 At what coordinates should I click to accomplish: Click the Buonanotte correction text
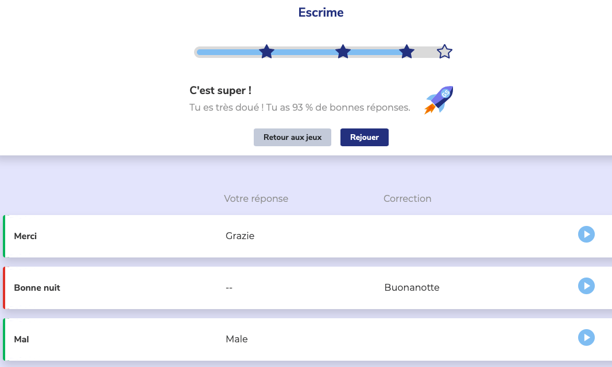(x=412, y=288)
